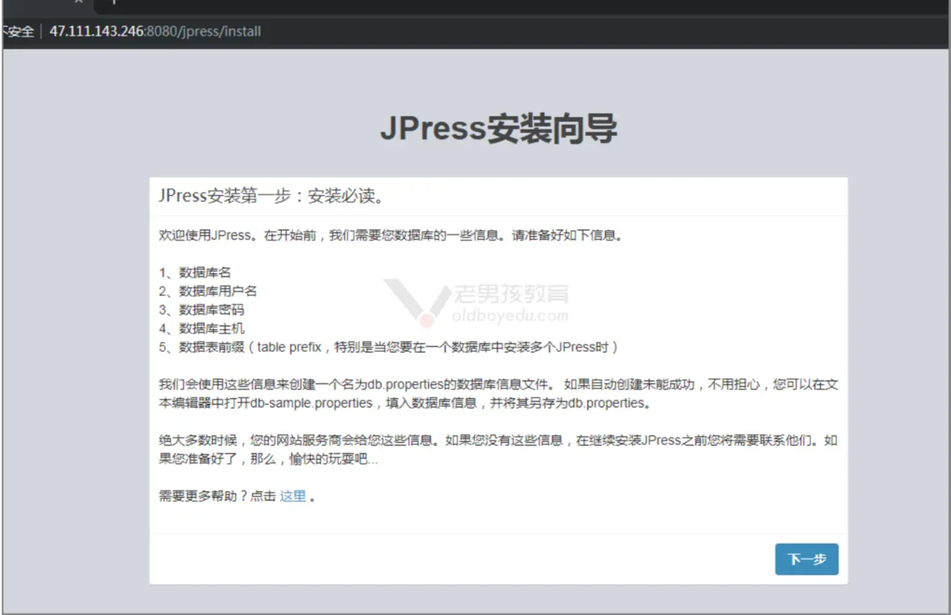The width and height of the screenshot is (951, 615).
Task: Click the JPress安装第一步:安装必读 title
Action: 272,196
